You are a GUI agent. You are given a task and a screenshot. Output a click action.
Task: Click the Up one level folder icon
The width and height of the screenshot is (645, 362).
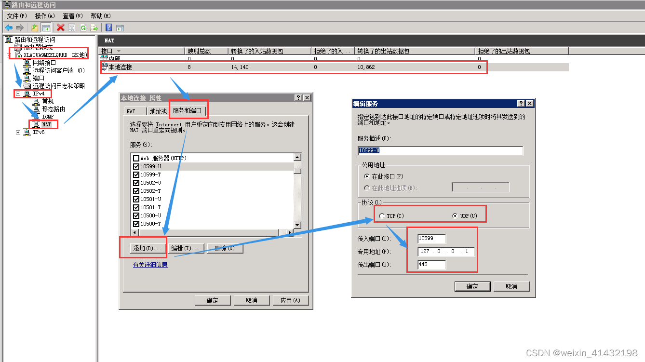(x=35, y=28)
